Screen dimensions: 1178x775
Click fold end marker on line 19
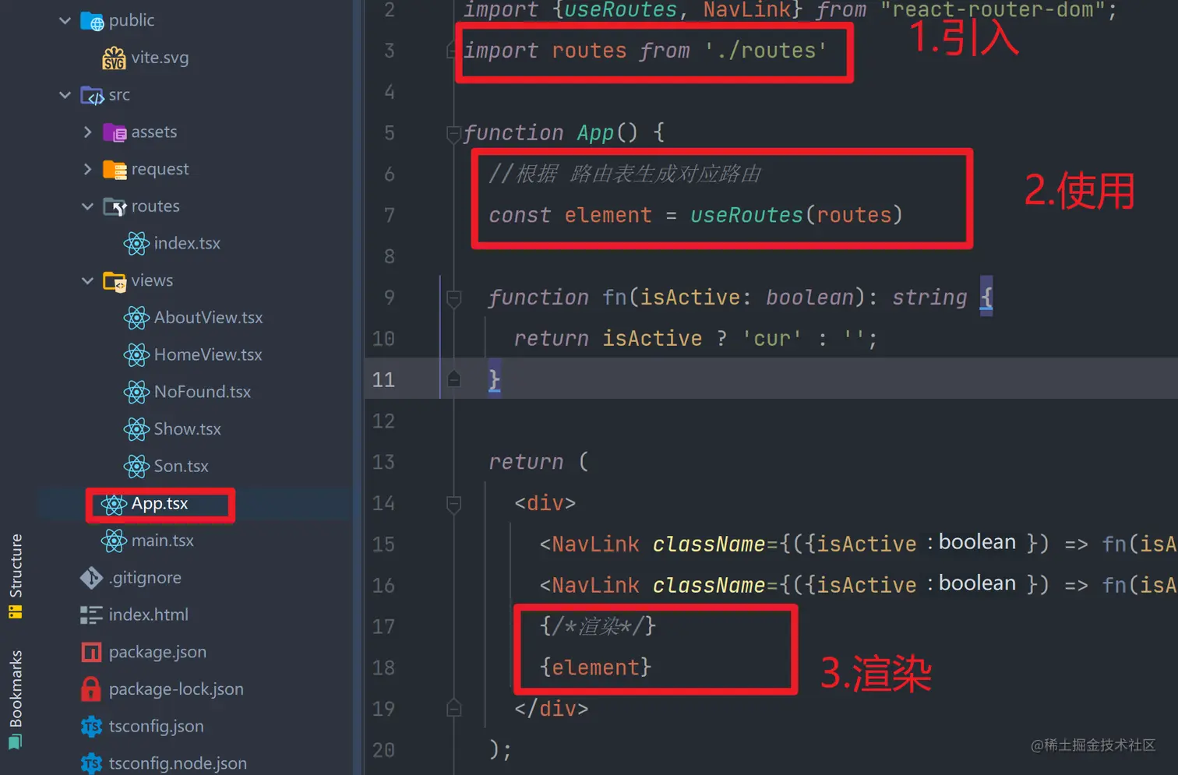453,709
